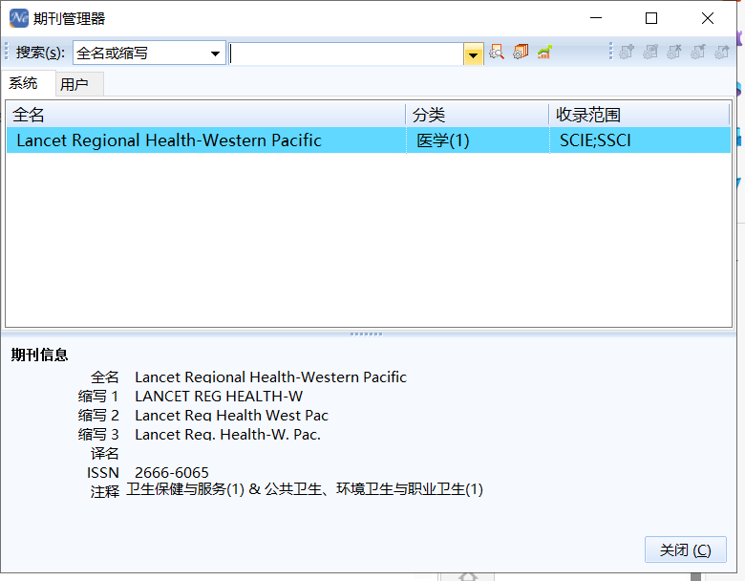The width and height of the screenshot is (745, 581).
Task: Sort by the 分类 column header
Action: [x=477, y=115]
